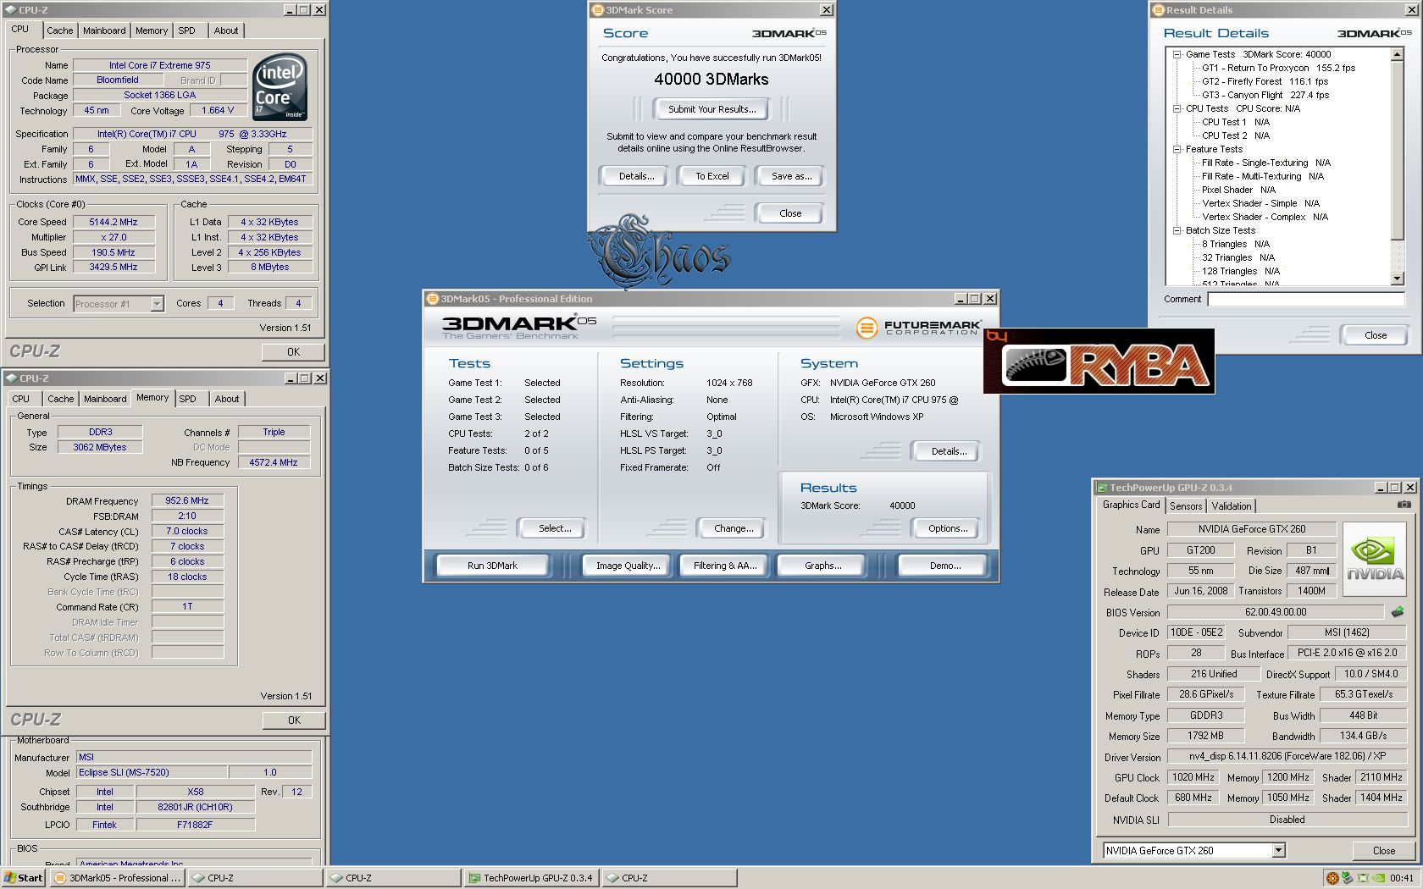Click the Safely Remove Hardware tray icon
The width and height of the screenshot is (1423, 889).
coord(1347,878)
